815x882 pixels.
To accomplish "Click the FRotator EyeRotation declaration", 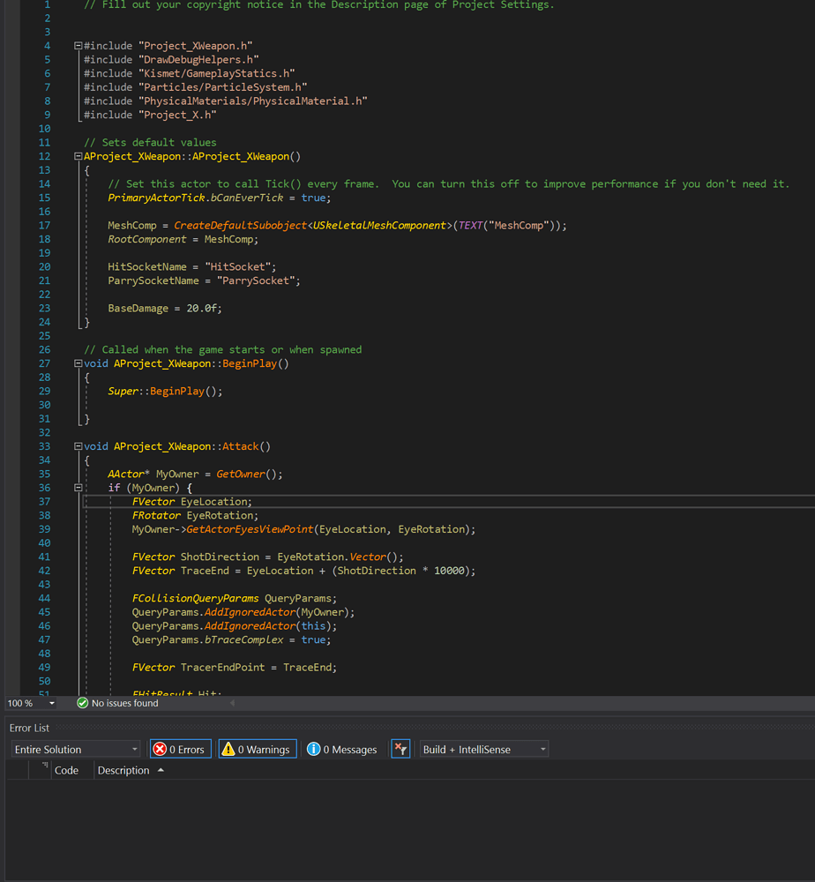I will (x=195, y=515).
